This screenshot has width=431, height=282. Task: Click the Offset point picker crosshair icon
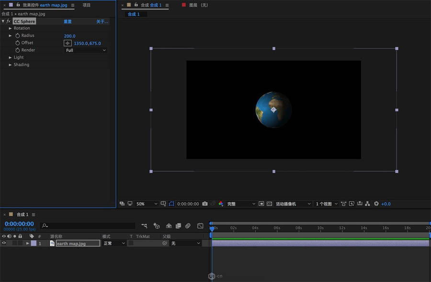pos(68,43)
